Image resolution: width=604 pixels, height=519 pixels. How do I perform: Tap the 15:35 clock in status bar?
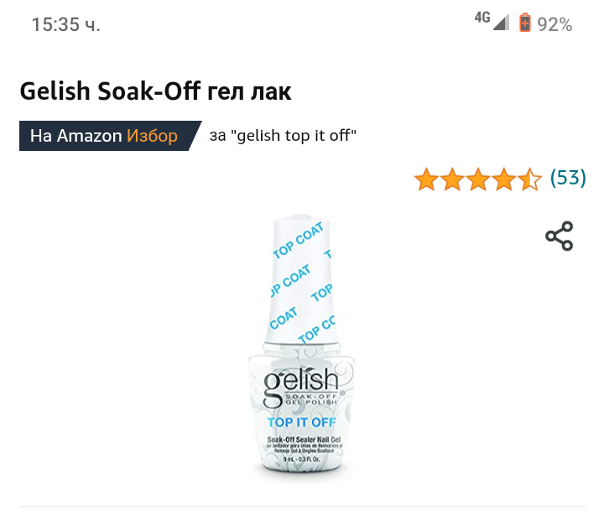[65, 24]
